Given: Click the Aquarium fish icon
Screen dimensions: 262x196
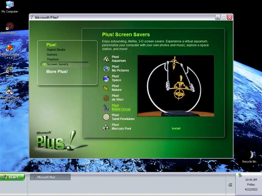Looking at the screenshot, I should point(106,59).
